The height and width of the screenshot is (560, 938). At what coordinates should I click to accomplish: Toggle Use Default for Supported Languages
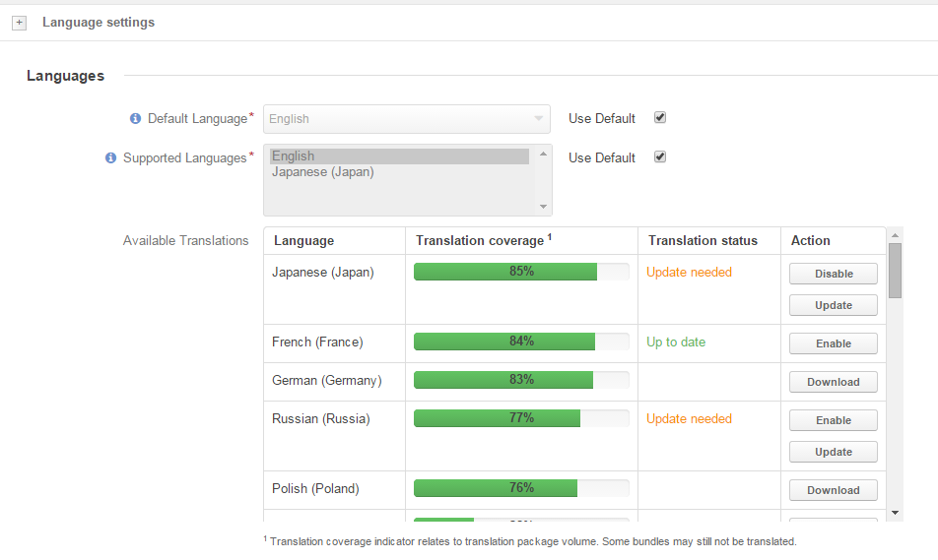pos(660,157)
